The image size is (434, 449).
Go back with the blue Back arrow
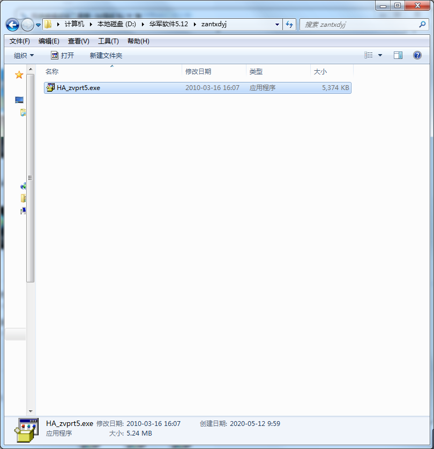(x=12, y=25)
